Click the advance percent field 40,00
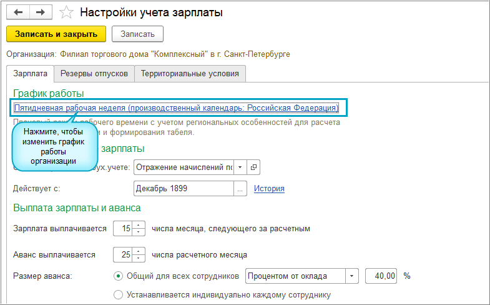Viewport: 490px width, 305px height. point(381,276)
